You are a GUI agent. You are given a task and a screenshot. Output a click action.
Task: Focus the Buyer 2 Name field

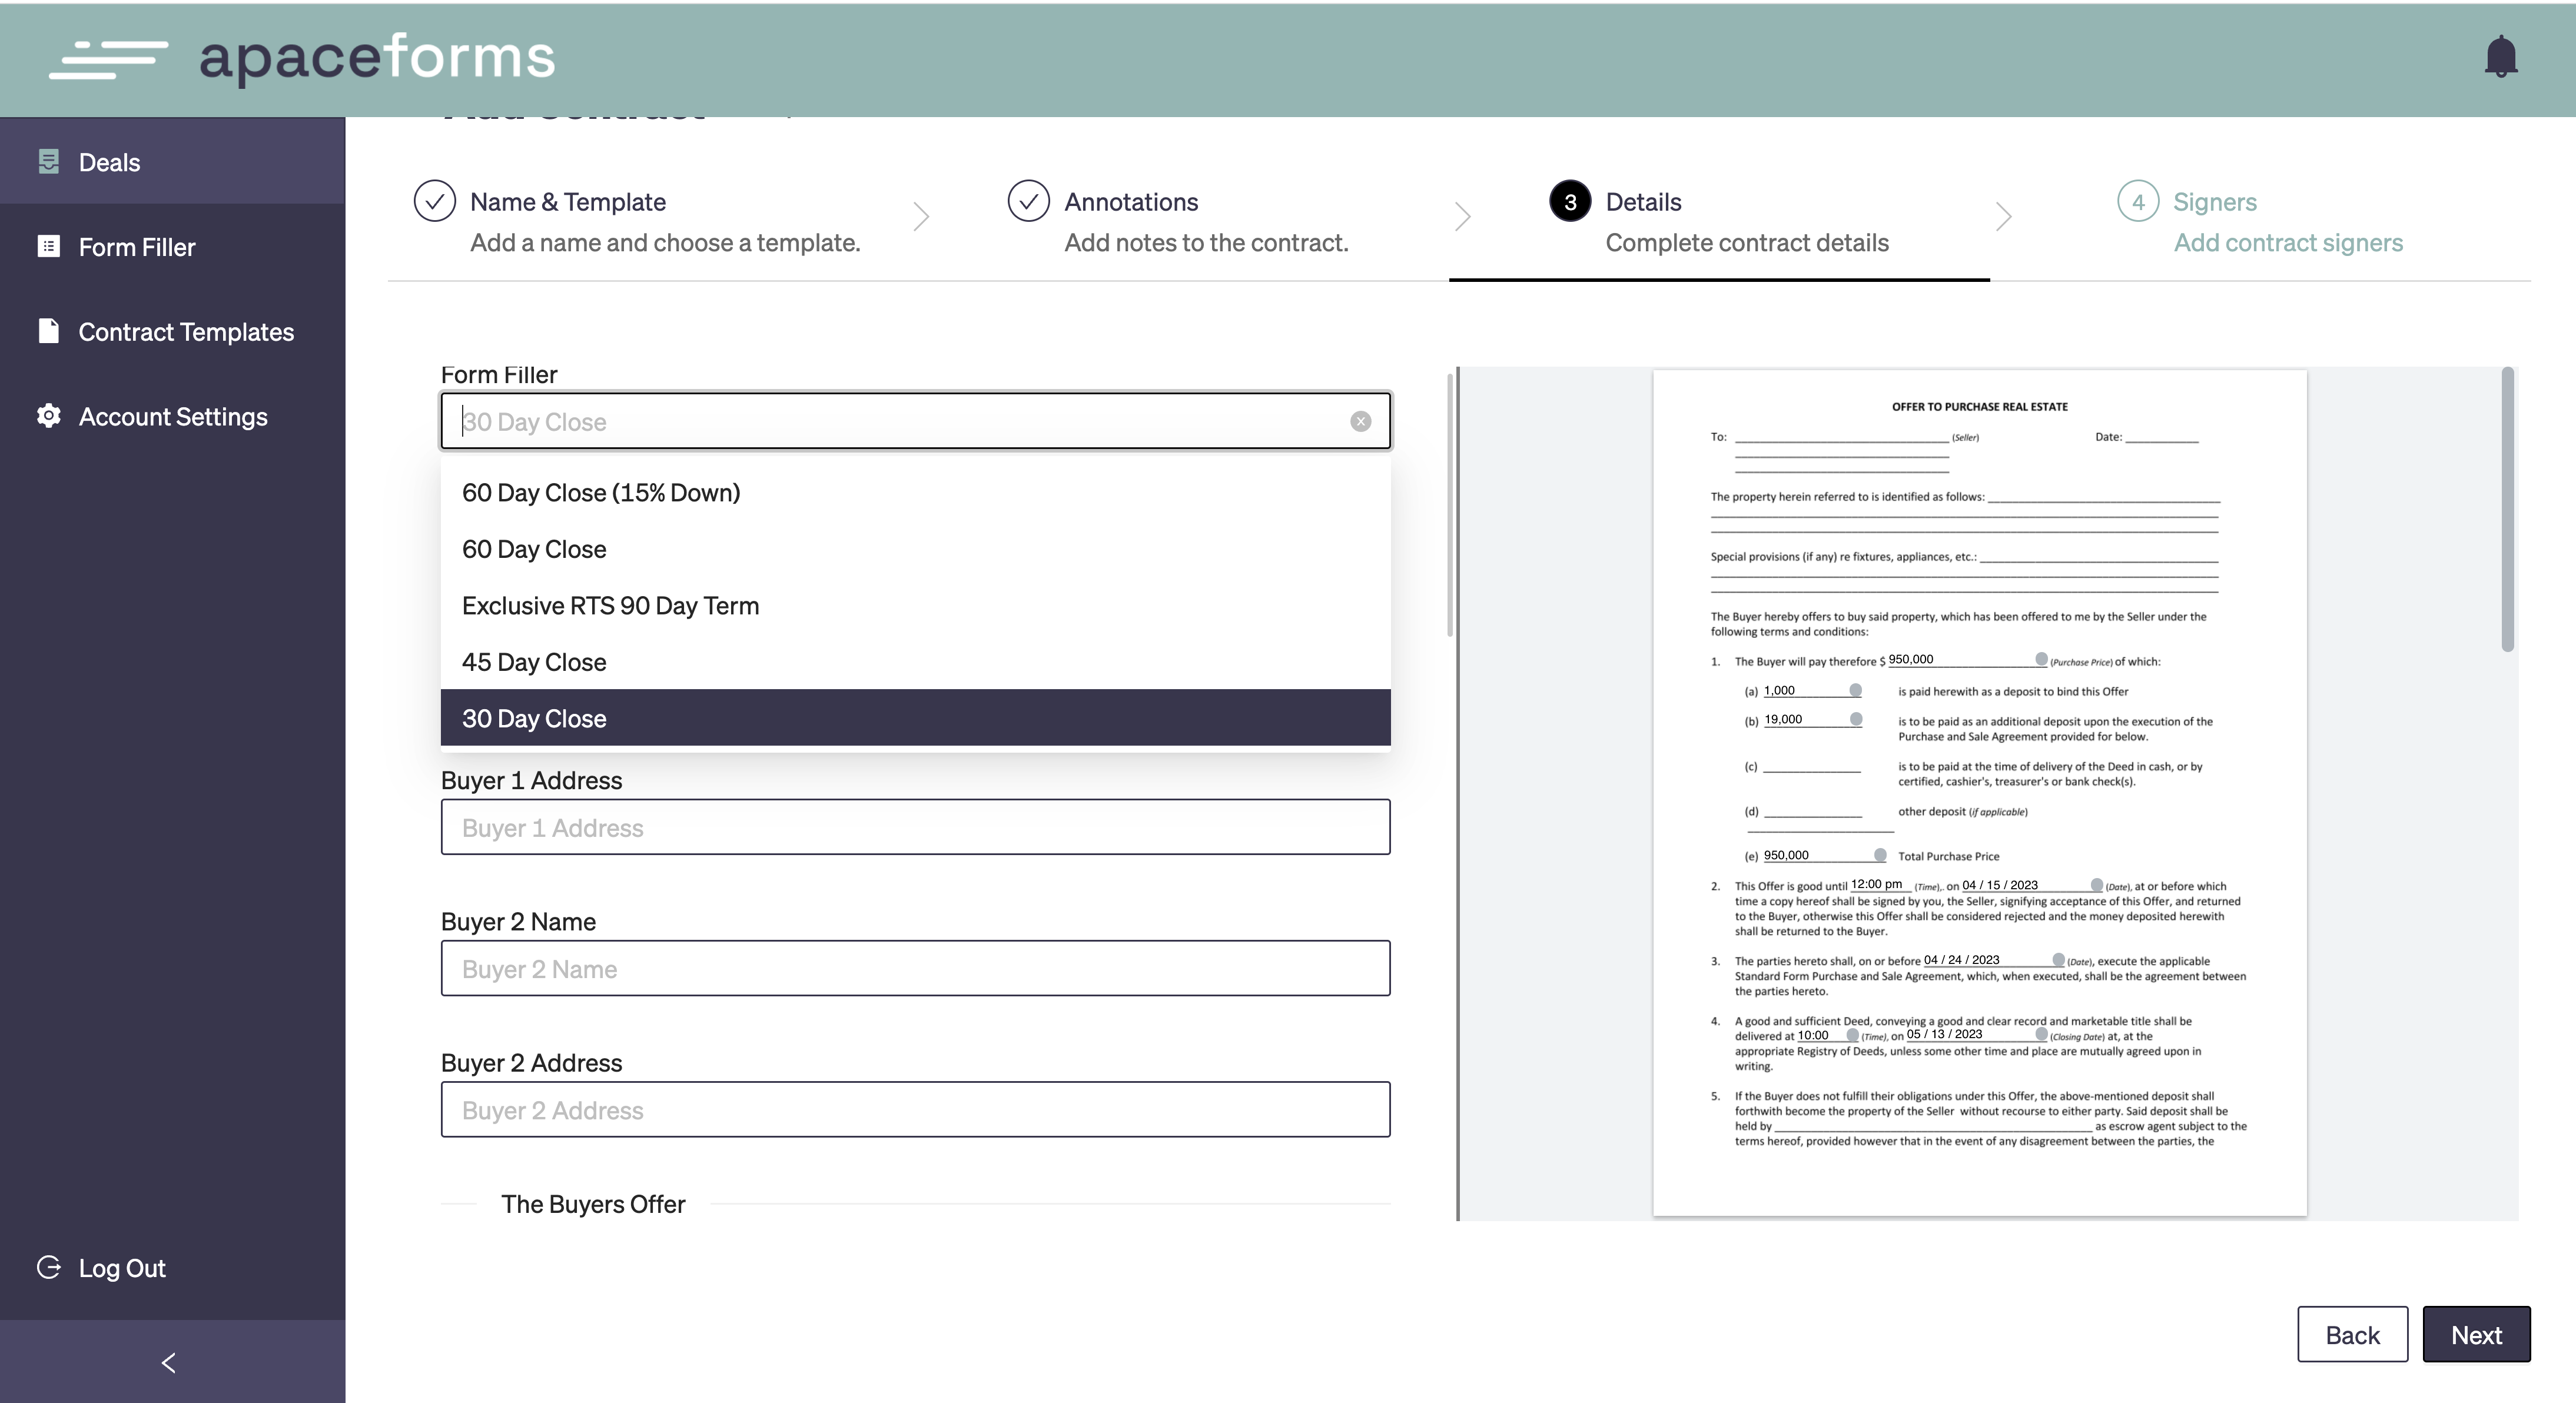coord(914,968)
